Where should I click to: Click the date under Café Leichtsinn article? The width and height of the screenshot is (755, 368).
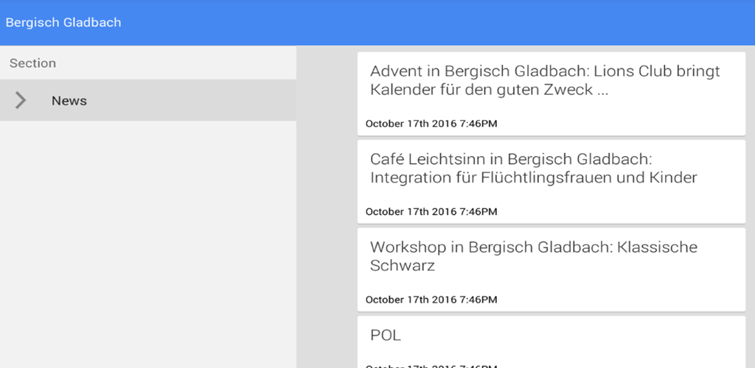pos(431,212)
